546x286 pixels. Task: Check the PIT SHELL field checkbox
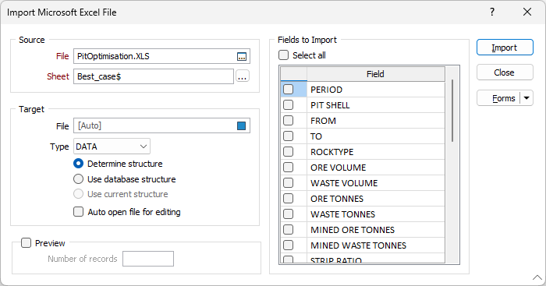point(289,105)
